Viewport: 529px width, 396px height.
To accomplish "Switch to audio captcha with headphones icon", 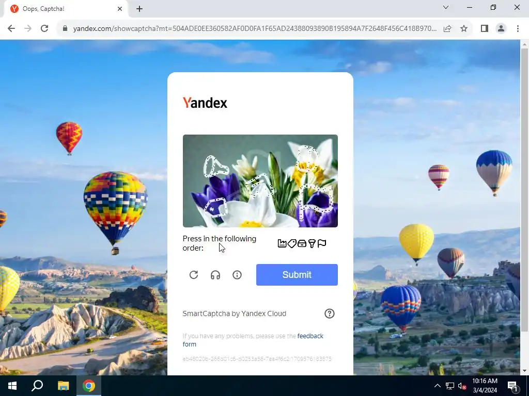I will tap(215, 275).
